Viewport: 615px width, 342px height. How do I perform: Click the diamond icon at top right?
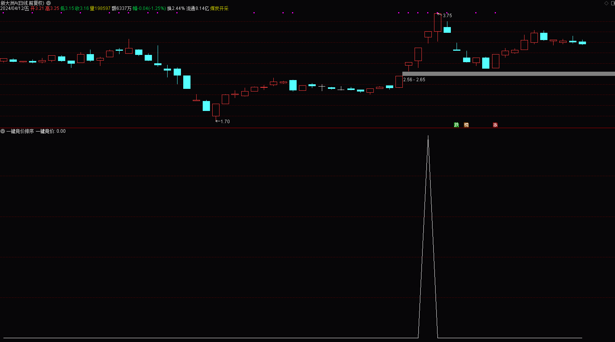tap(606, 3)
